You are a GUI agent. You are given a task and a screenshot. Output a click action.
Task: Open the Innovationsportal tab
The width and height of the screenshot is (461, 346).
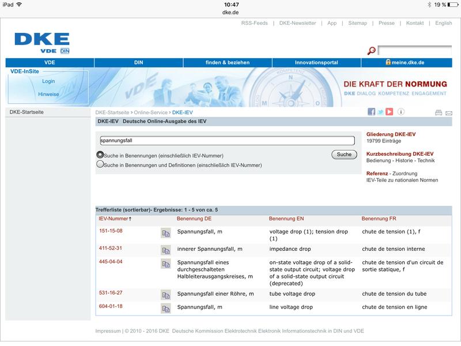(x=316, y=63)
